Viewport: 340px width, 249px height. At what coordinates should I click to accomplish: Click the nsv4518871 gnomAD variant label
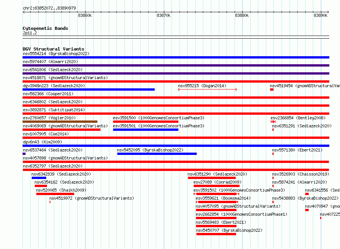65,78
